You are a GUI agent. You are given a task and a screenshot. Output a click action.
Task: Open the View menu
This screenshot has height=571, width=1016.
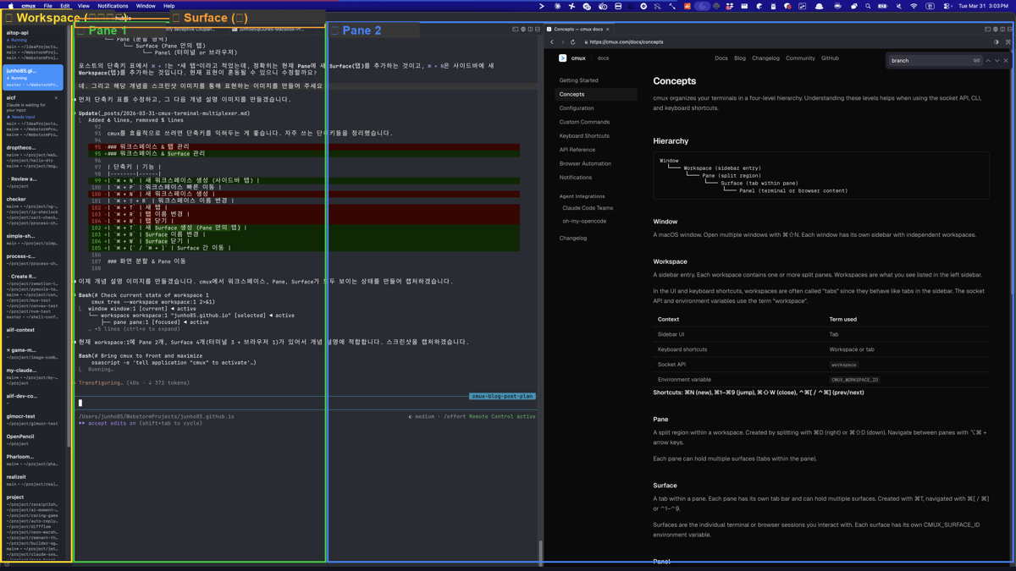pyautogui.click(x=84, y=6)
